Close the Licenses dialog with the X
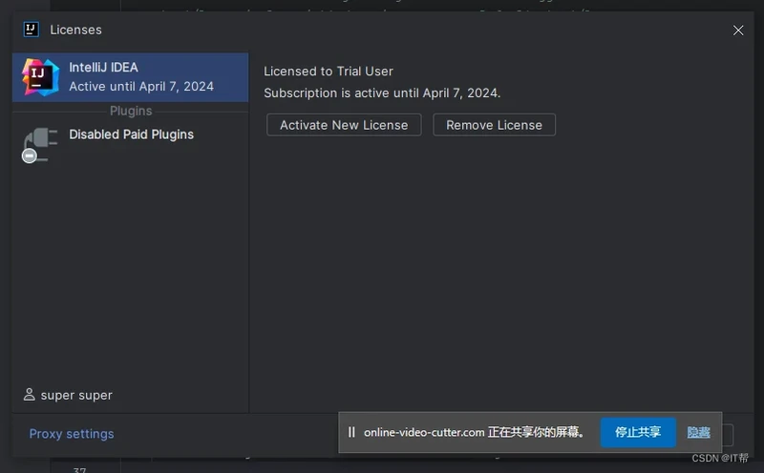The image size is (764, 473). coord(738,31)
